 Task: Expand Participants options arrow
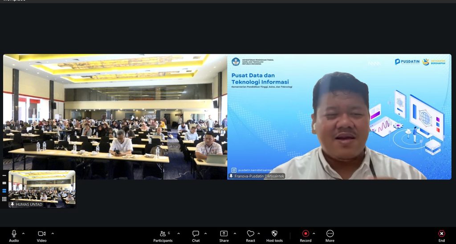(x=178, y=233)
